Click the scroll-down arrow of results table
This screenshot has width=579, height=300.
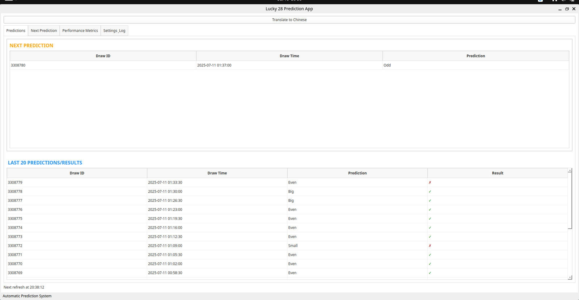(570, 277)
